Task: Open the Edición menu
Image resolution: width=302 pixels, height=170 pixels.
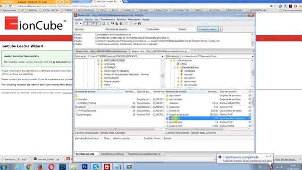Action: point(89,19)
